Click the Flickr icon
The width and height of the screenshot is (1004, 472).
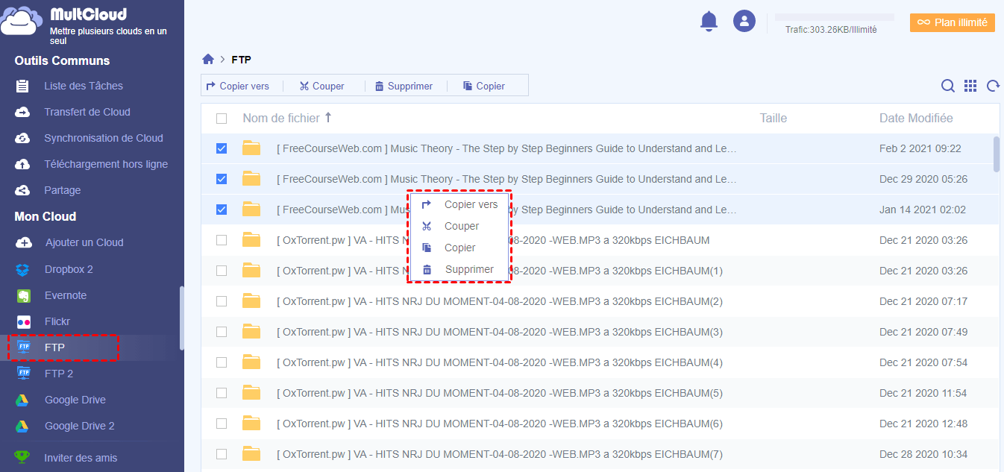[x=24, y=321]
